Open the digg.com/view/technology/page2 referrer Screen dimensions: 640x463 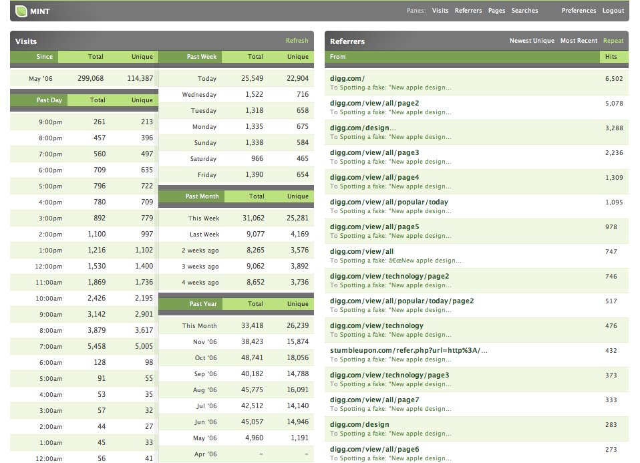point(389,277)
